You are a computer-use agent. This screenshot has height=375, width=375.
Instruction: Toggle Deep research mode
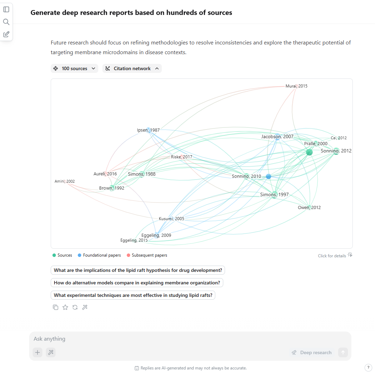point(311,352)
